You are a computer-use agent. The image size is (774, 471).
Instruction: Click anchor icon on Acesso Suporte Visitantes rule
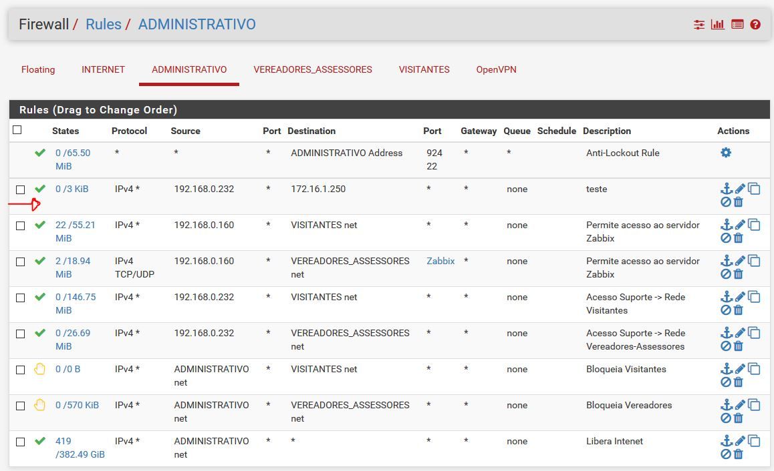726,297
